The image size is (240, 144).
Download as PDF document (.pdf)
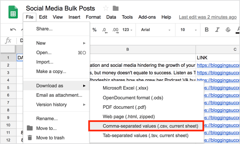[x=147, y=107]
